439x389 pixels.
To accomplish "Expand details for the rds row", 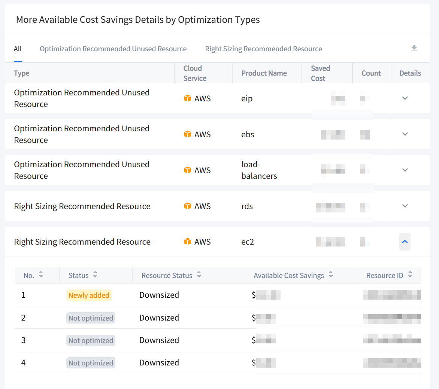I will tap(405, 206).
